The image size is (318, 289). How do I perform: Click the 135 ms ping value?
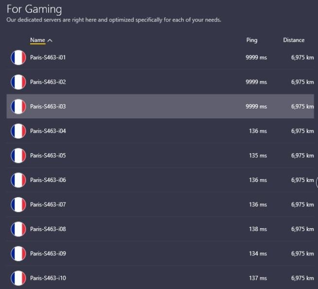point(257,156)
